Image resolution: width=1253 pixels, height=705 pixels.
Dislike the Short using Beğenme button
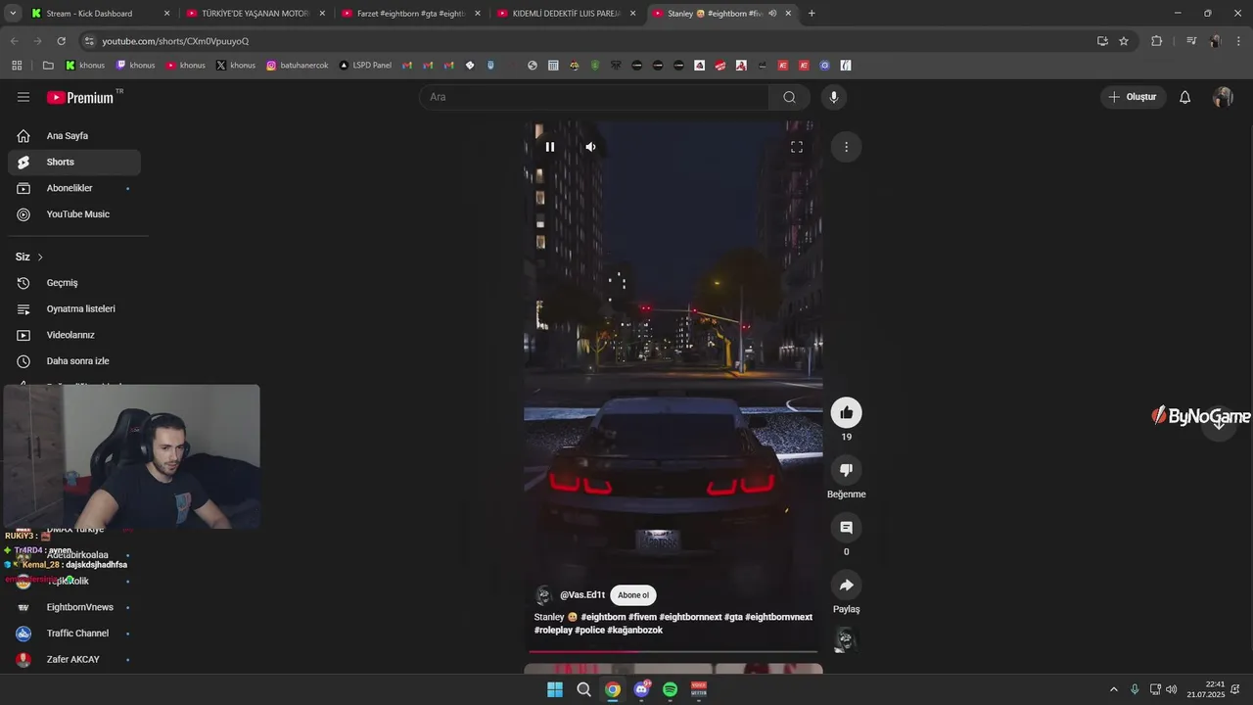coord(847,470)
